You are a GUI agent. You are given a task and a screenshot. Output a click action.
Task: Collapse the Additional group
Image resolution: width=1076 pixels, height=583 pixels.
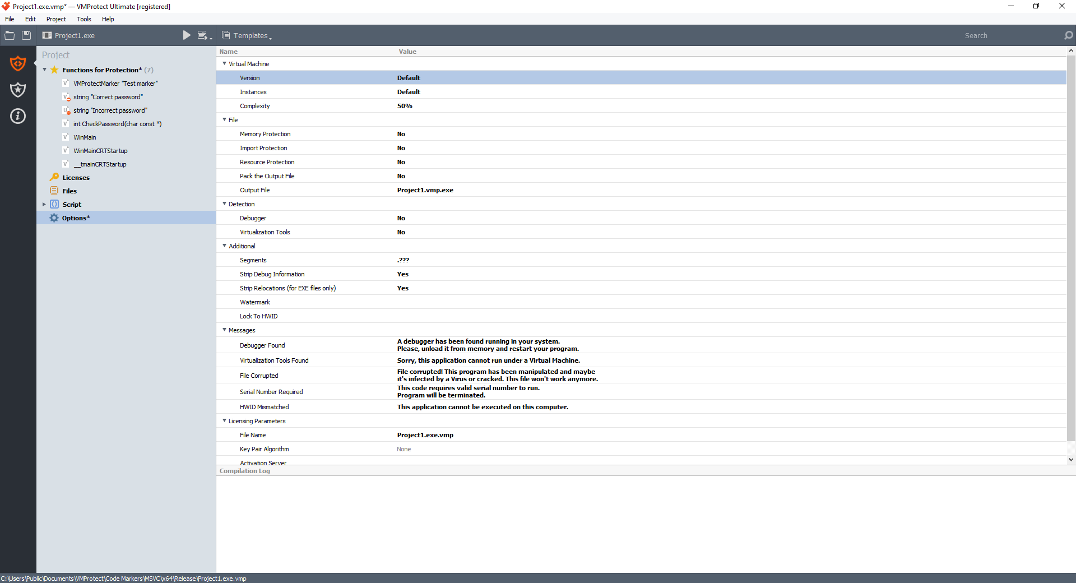[x=224, y=246]
